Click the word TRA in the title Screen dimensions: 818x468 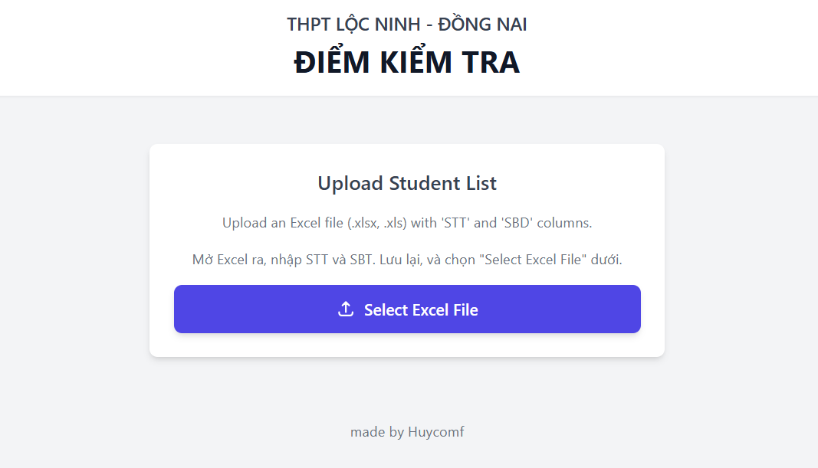pos(491,63)
